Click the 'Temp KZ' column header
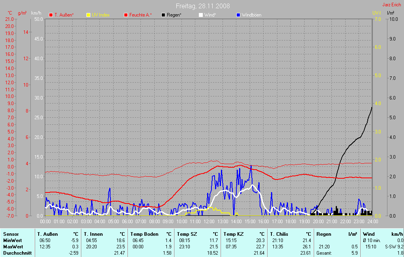This screenshot has height=257, width=404. click(234, 234)
